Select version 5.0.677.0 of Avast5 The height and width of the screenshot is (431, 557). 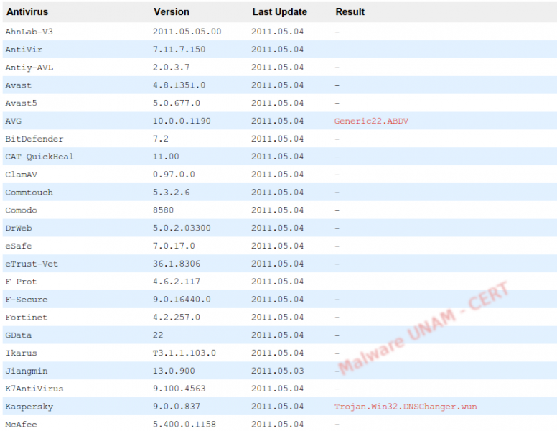(x=177, y=103)
